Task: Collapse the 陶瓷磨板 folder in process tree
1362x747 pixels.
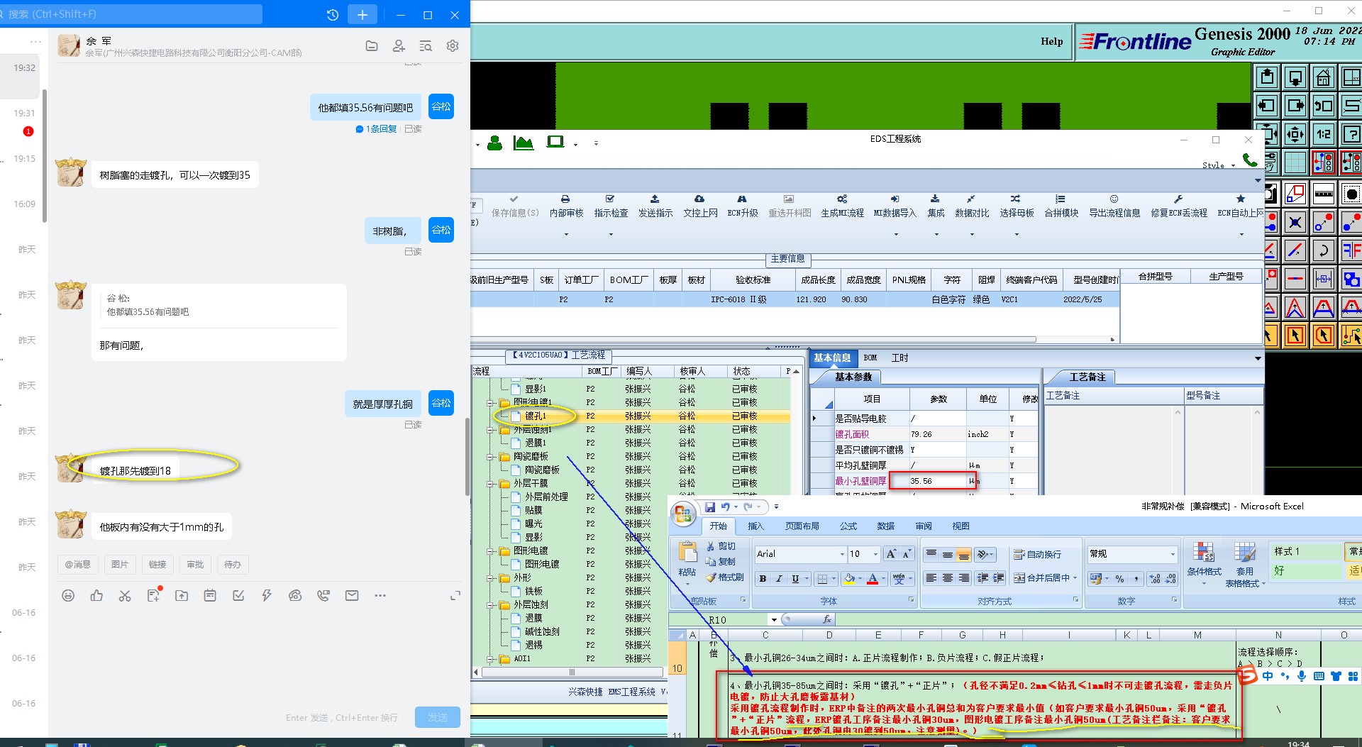Action: (x=490, y=457)
